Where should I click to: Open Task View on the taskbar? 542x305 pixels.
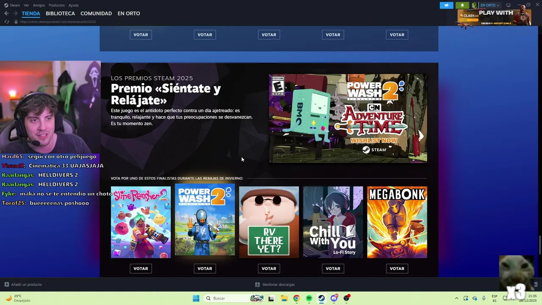pyautogui.click(x=271, y=298)
